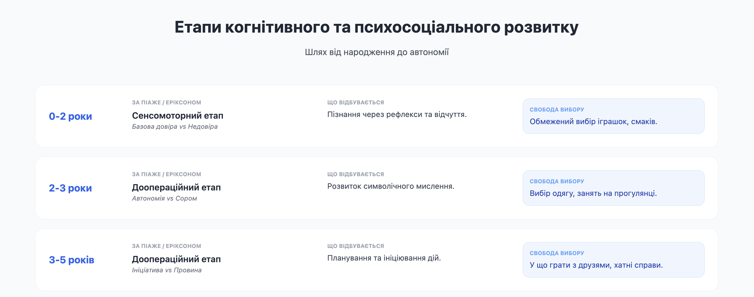This screenshot has height=297, width=754.
Task: Click the description "Пізнання через рефлекси та відчуття."
Action: pyautogui.click(x=397, y=114)
